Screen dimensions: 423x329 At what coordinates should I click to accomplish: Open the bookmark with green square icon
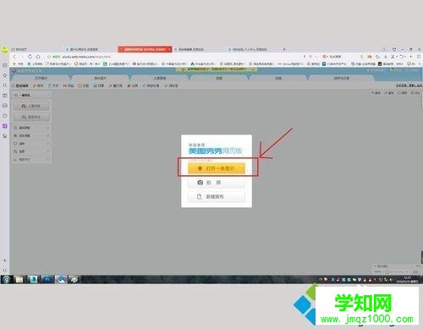pyautogui.click(x=116, y=64)
